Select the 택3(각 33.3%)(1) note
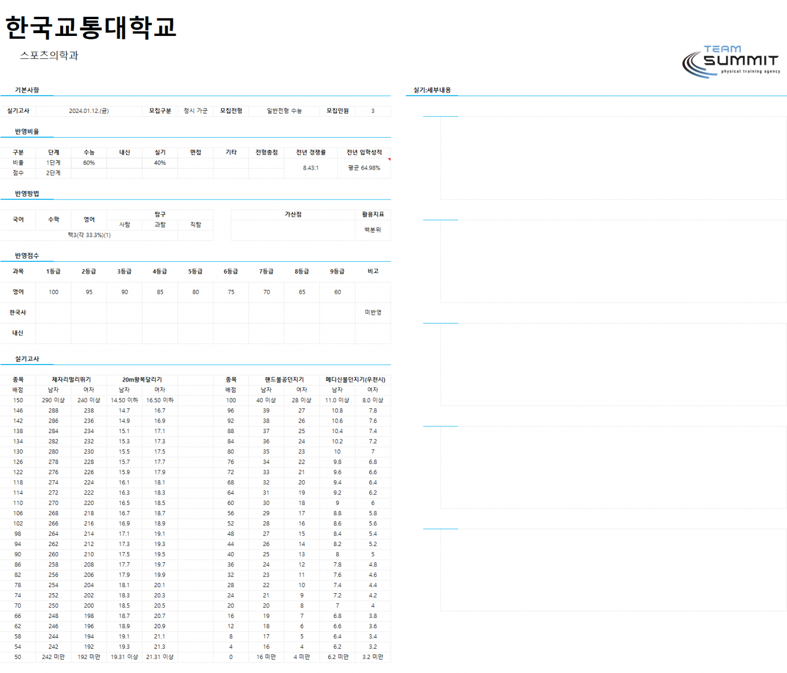Screen dimensions: 787x673 [x=89, y=235]
